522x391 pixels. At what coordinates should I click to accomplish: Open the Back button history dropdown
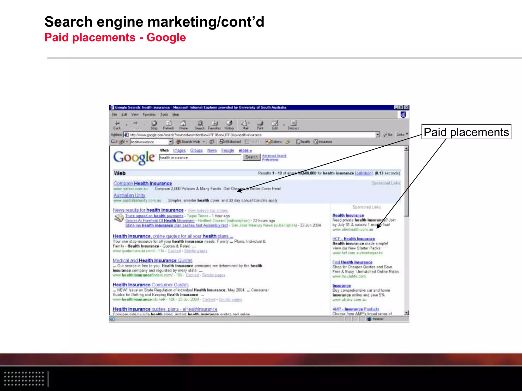(126, 125)
